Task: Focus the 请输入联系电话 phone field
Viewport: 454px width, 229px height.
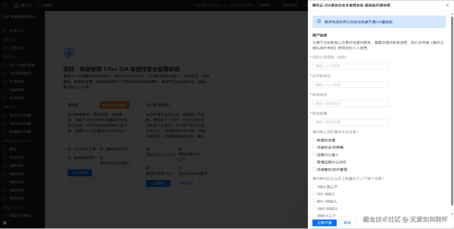Action: coord(351,103)
